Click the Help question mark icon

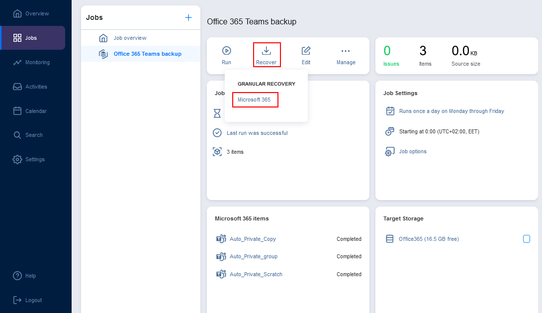coord(17,276)
